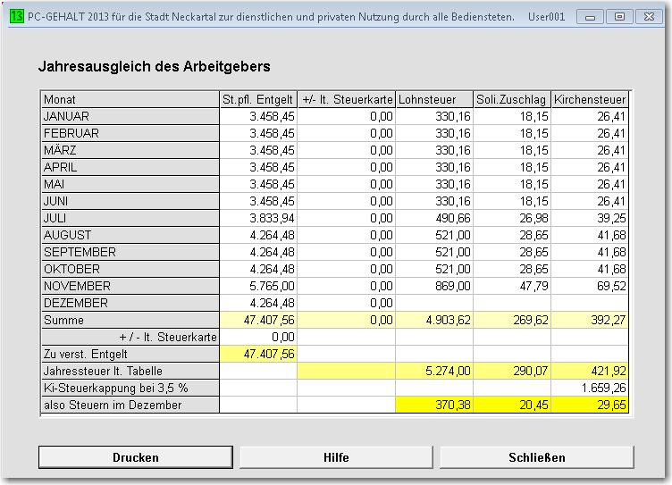
Task: Click the Drucken button
Action: [136, 457]
